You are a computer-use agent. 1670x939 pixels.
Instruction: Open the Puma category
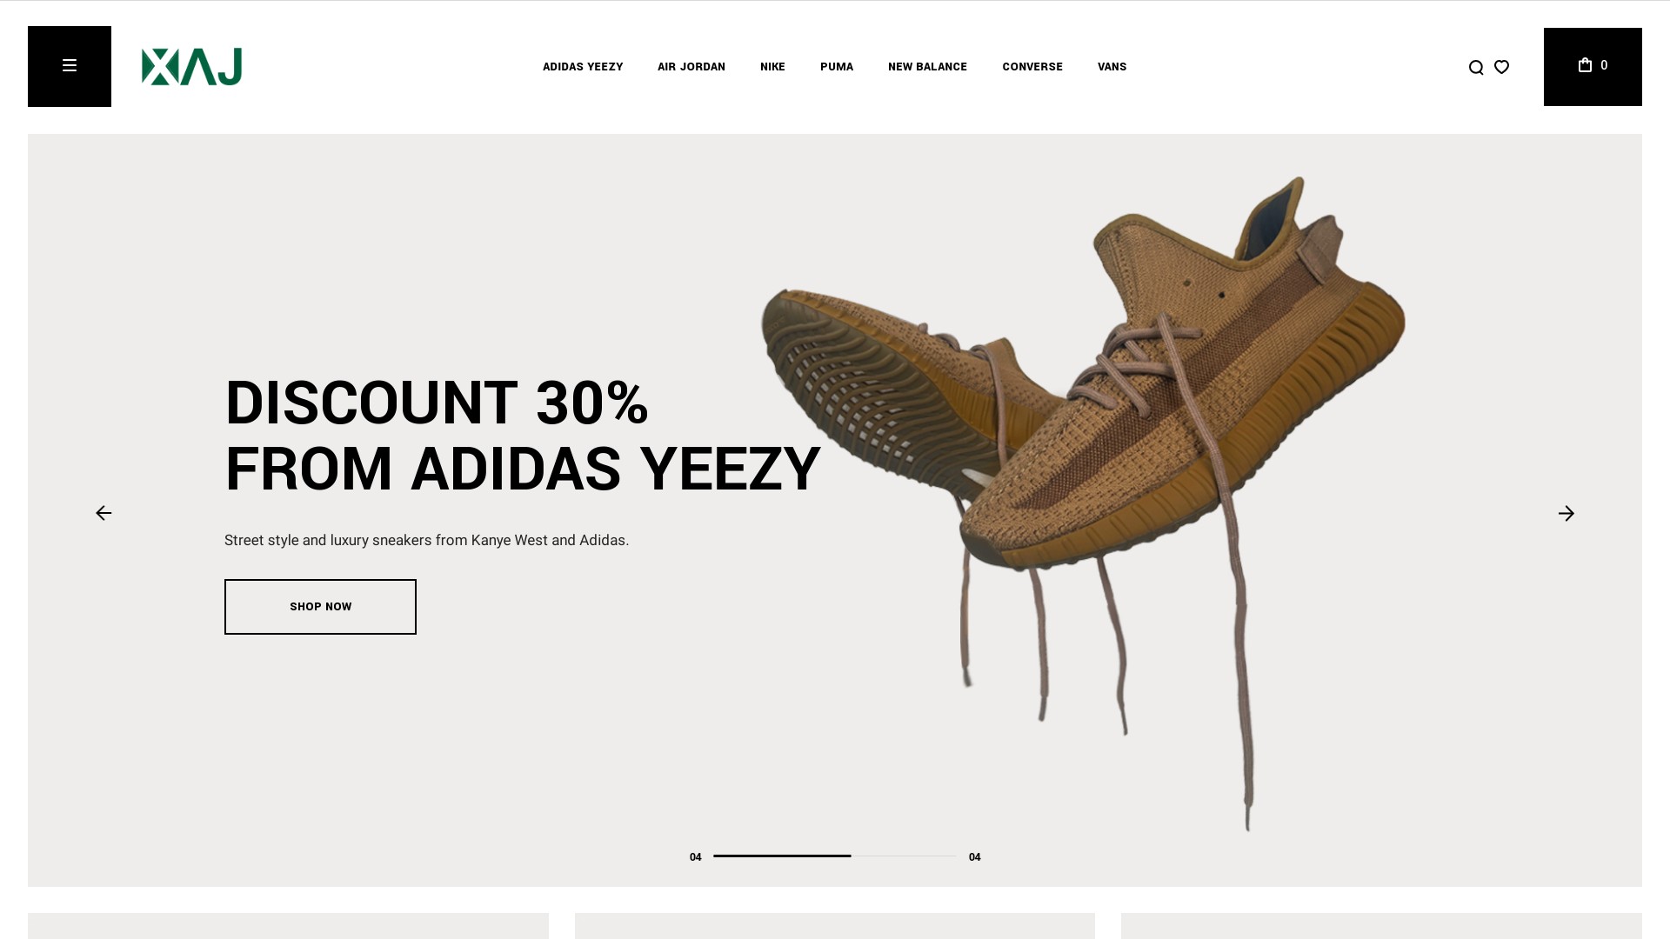click(837, 67)
